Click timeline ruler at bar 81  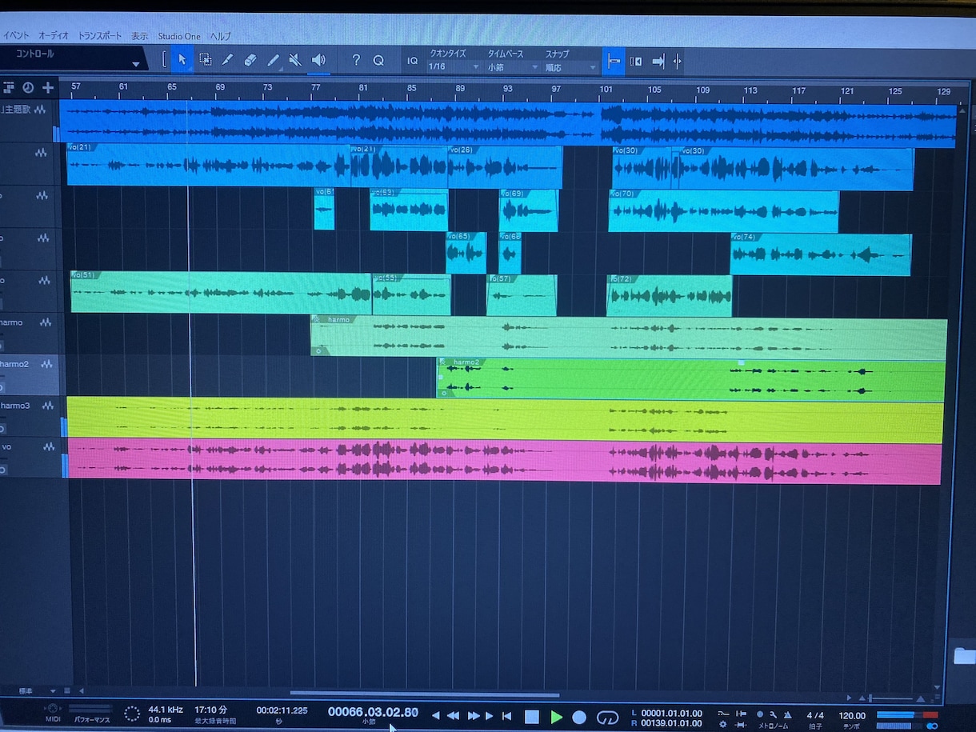(x=363, y=88)
